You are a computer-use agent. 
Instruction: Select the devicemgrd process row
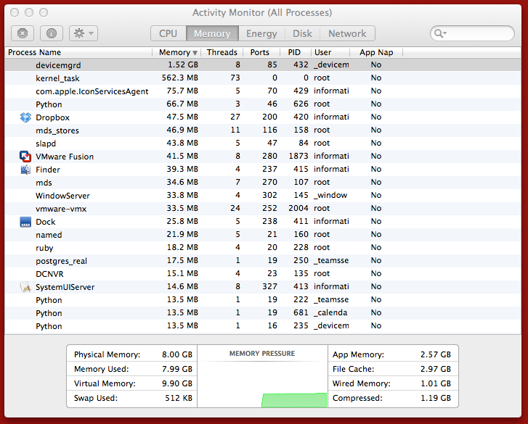click(263, 65)
